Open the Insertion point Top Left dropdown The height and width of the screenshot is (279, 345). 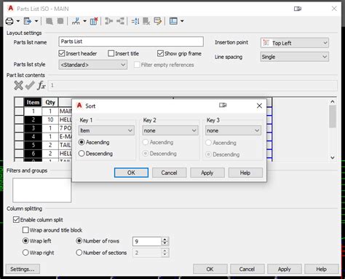click(x=295, y=43)
